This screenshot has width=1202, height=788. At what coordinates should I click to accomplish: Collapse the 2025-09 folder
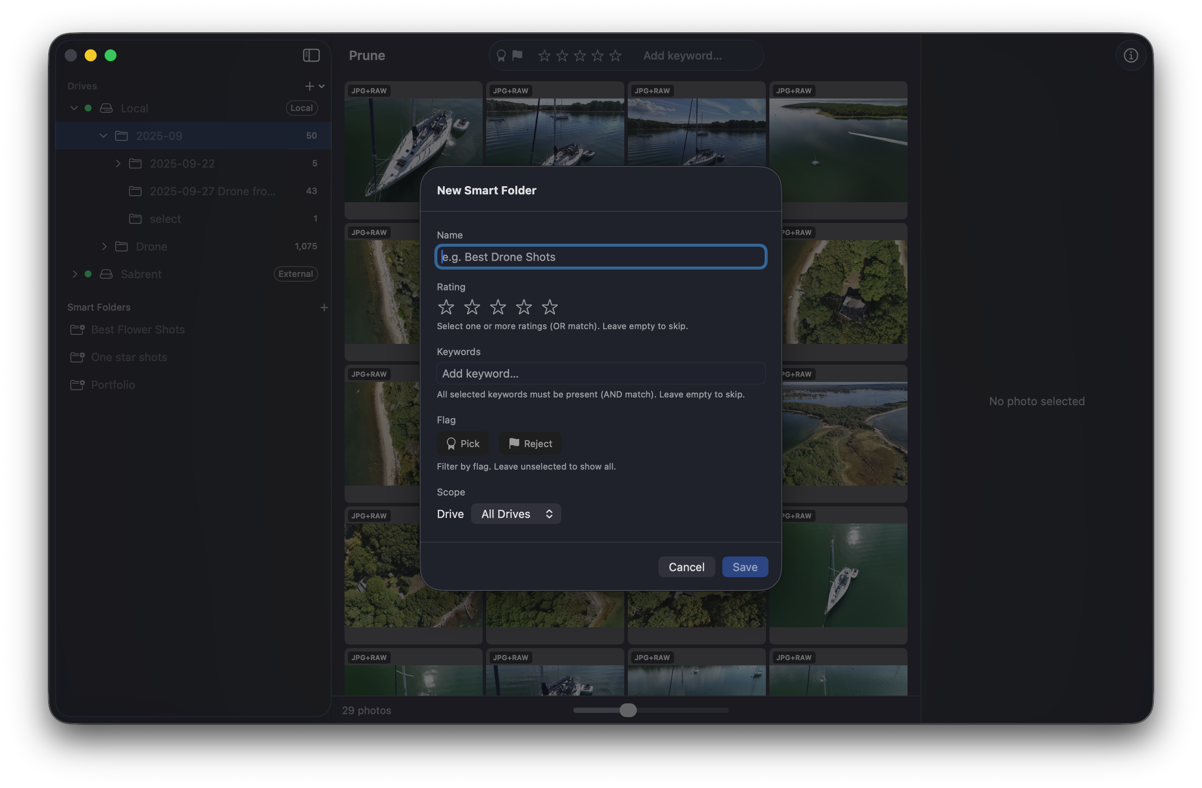(103, 136)
